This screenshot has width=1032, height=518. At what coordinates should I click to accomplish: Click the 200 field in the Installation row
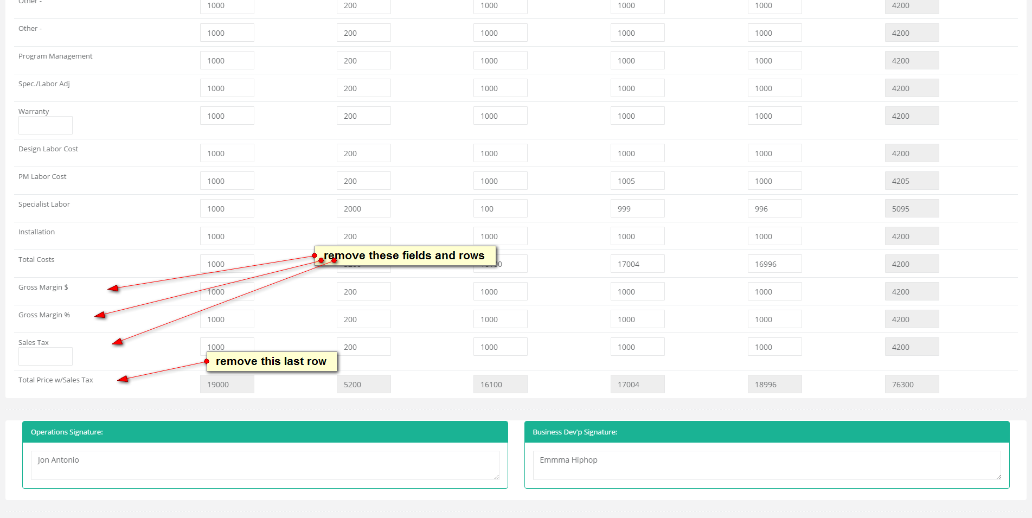pos(364,236)
